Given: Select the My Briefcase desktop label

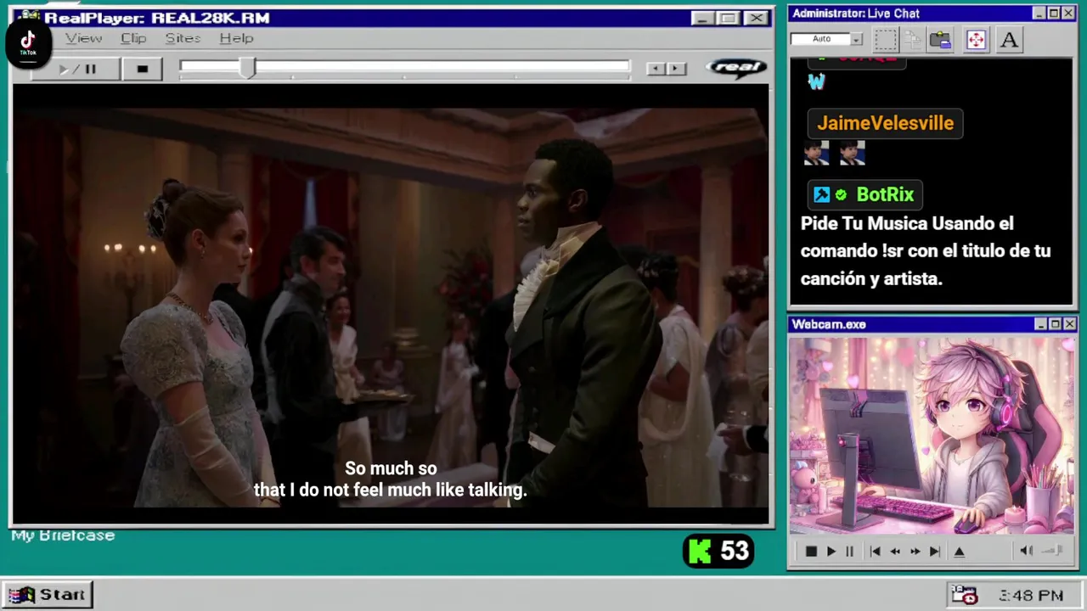Looking at the screenshot, I should (63, 535).
